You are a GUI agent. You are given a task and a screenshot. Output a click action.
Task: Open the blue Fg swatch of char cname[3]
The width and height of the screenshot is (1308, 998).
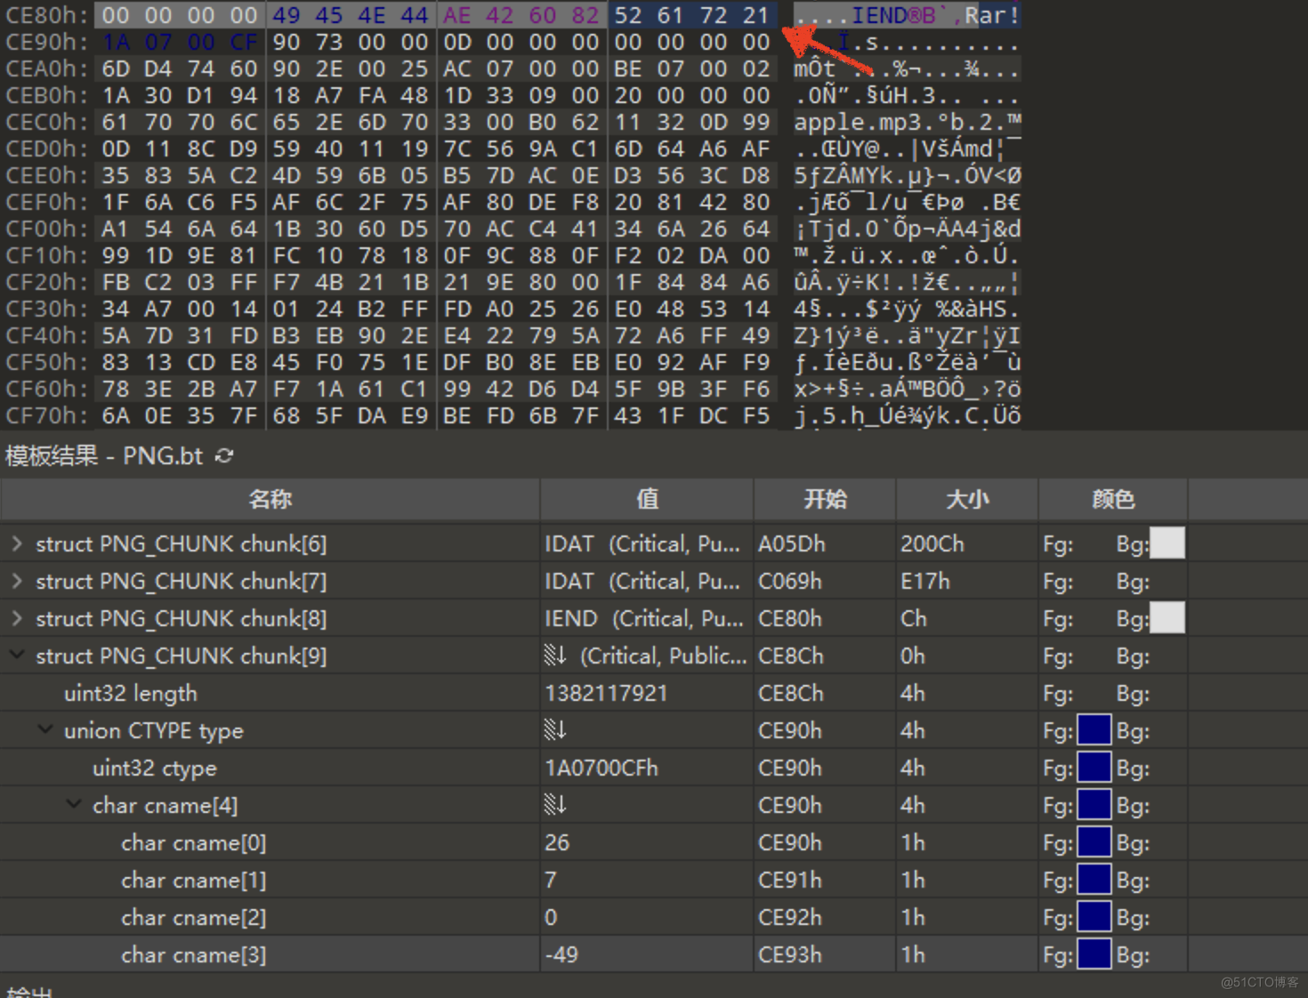1094,954
